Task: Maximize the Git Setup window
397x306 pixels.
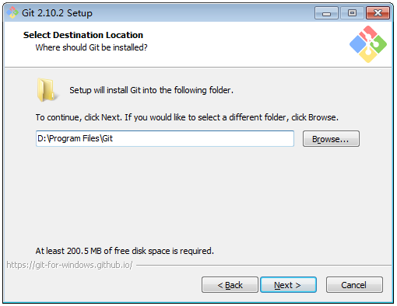Action: click(x=352, y=13)
